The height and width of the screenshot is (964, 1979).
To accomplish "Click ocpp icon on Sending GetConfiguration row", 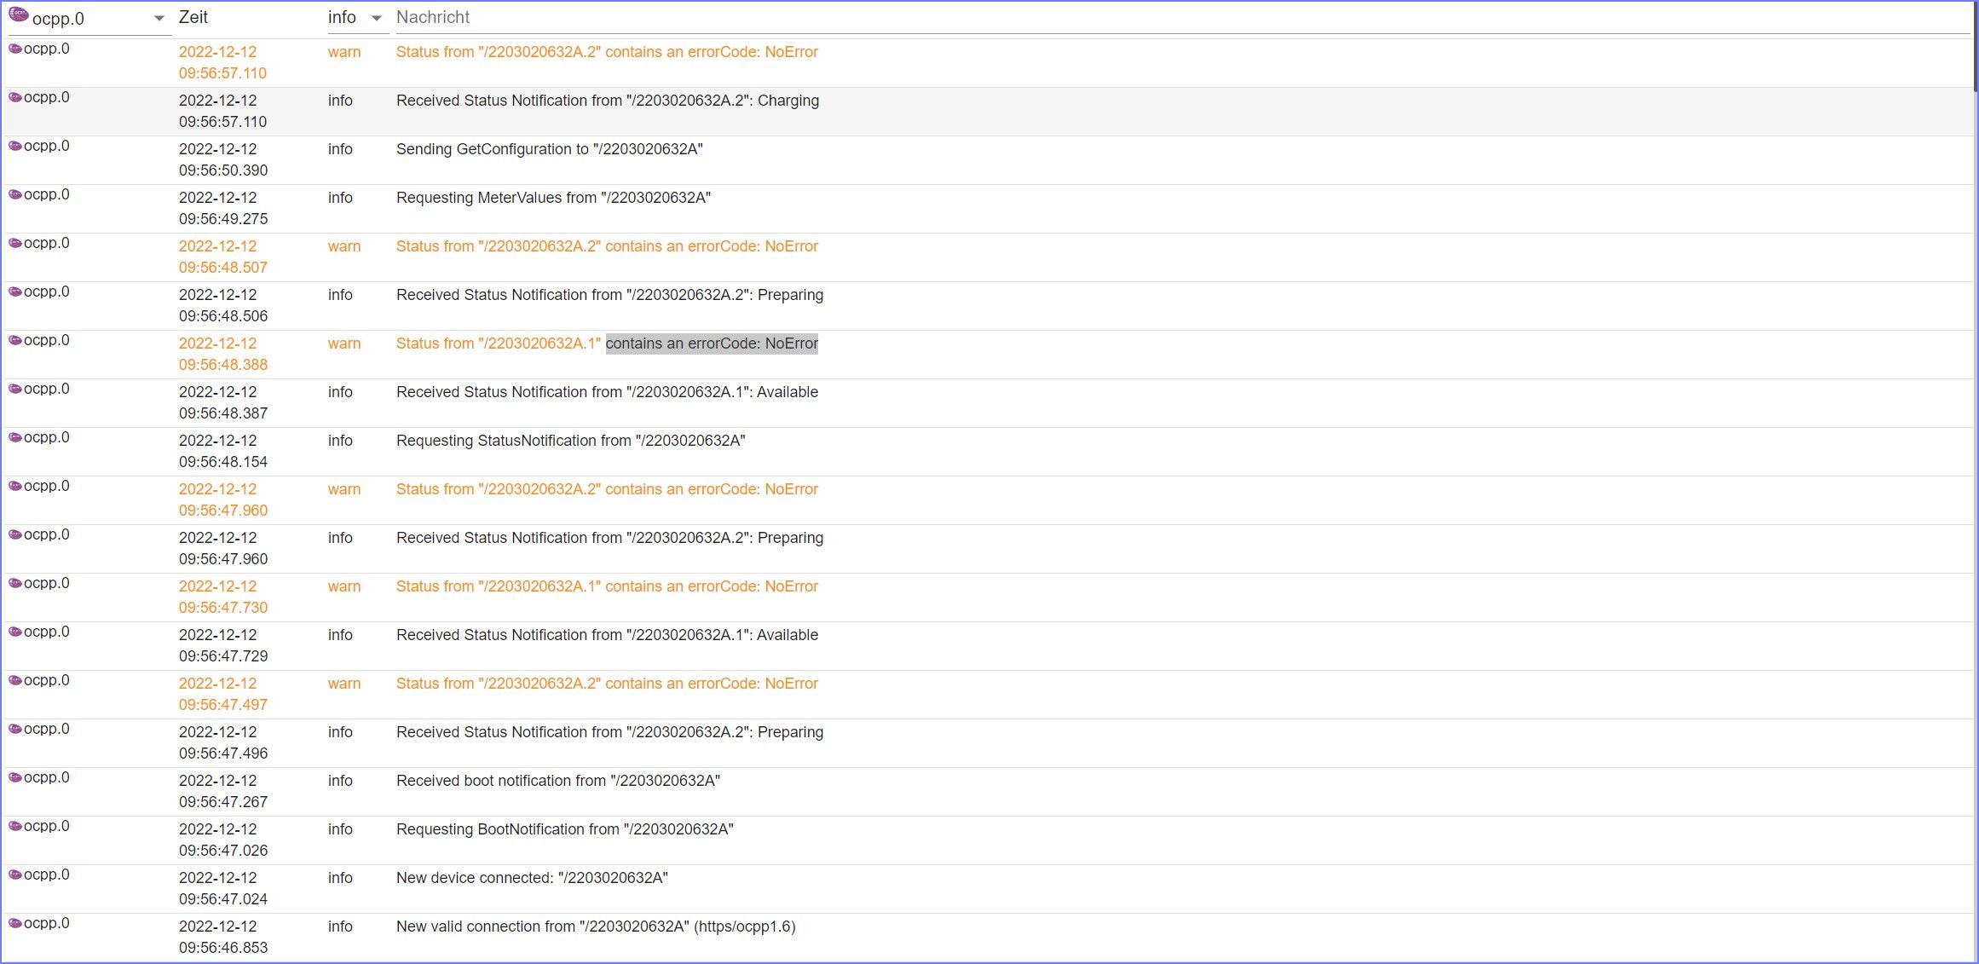I will (15, 146).
